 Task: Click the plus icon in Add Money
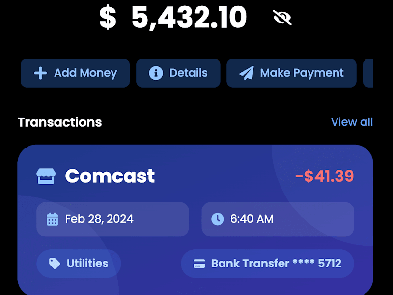(40, 73)
